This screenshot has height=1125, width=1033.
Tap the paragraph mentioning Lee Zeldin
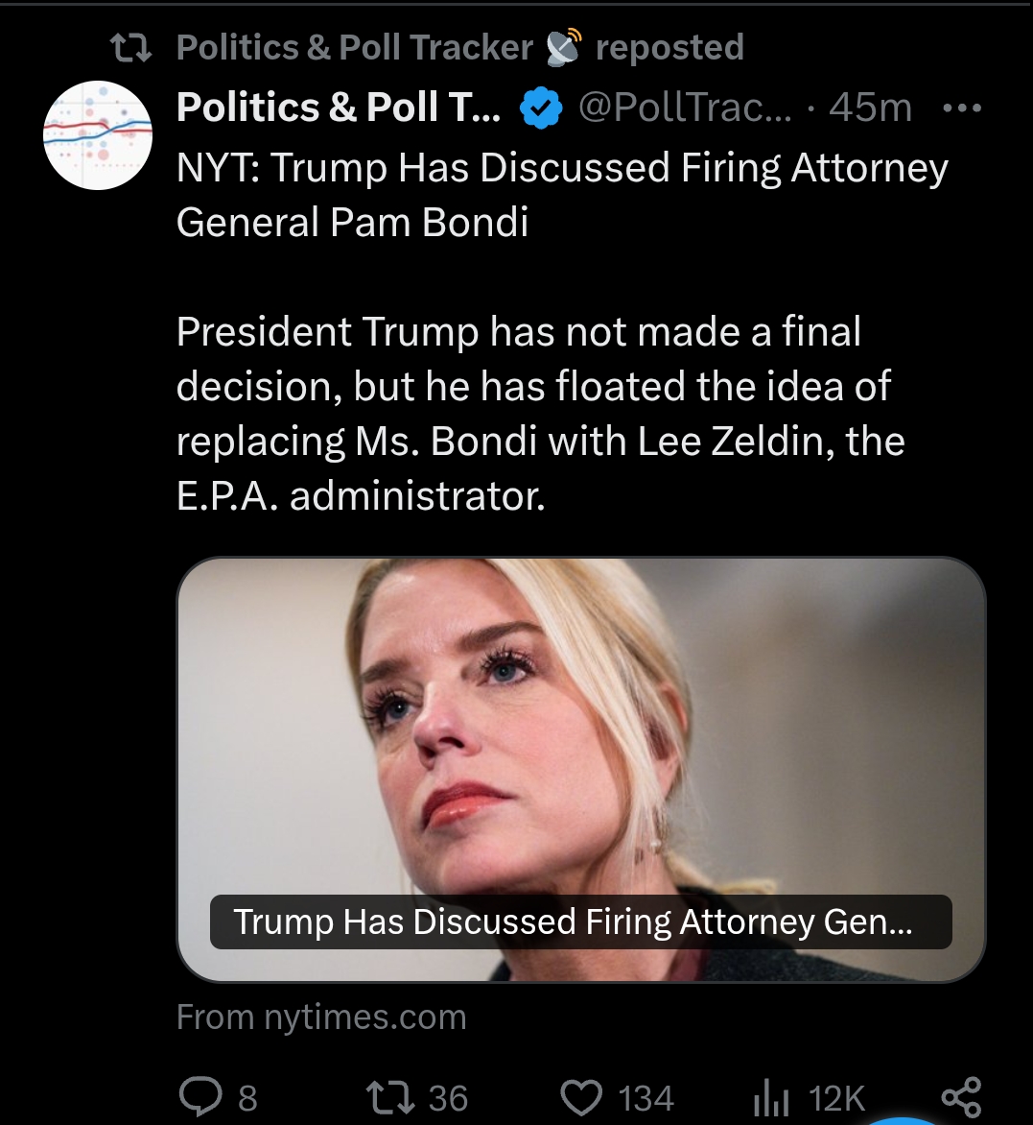click(540, 413)
